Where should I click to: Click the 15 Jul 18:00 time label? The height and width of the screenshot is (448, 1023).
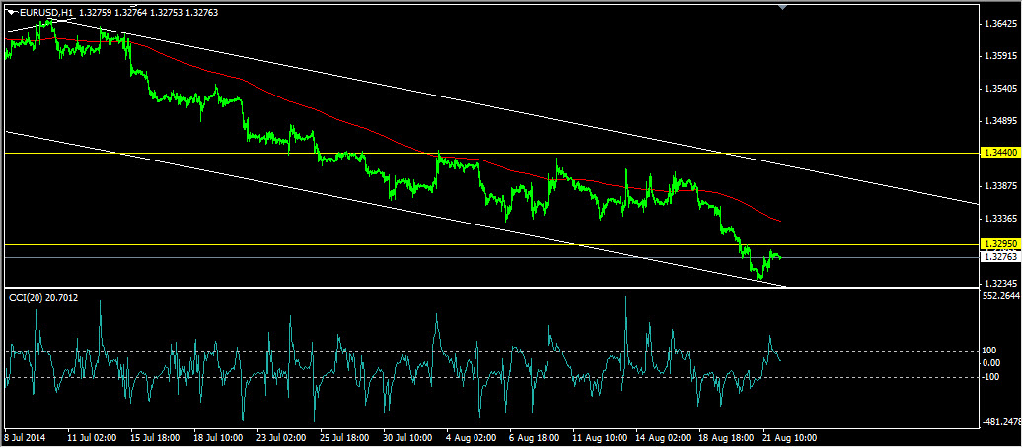coord(155,437)
